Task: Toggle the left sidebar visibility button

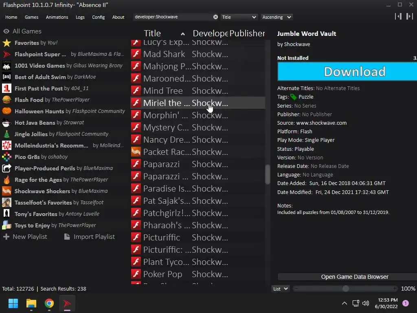Action: [x=398, y=16]
